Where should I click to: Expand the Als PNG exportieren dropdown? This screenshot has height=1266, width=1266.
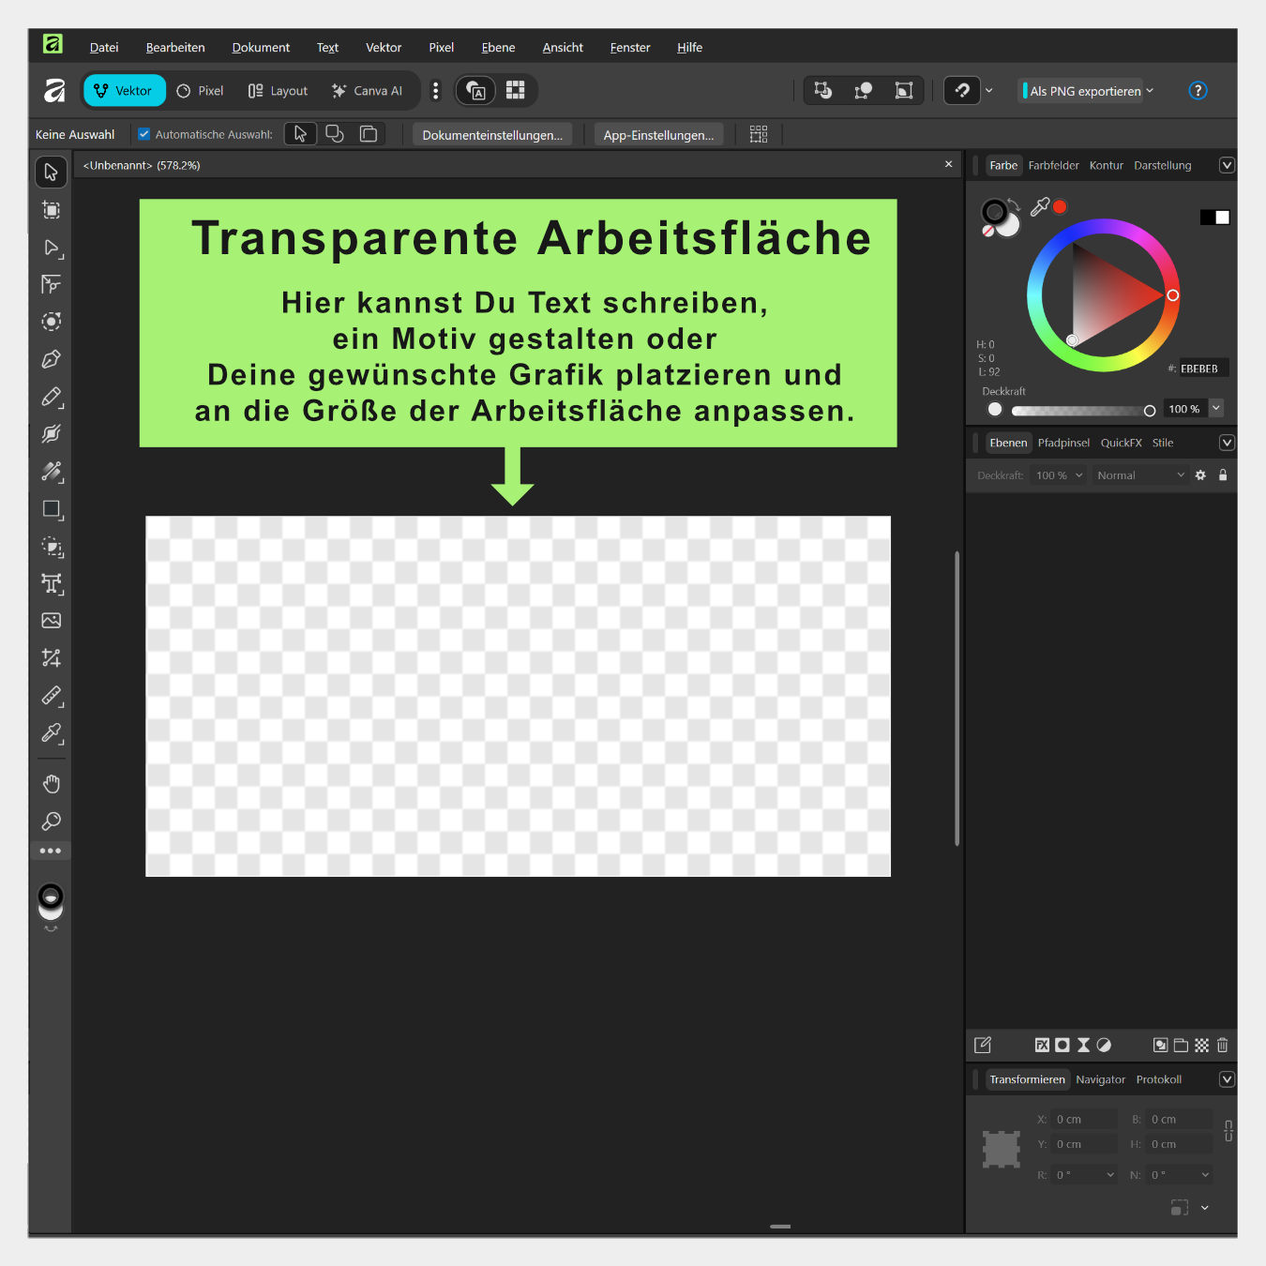(1150, 91)
